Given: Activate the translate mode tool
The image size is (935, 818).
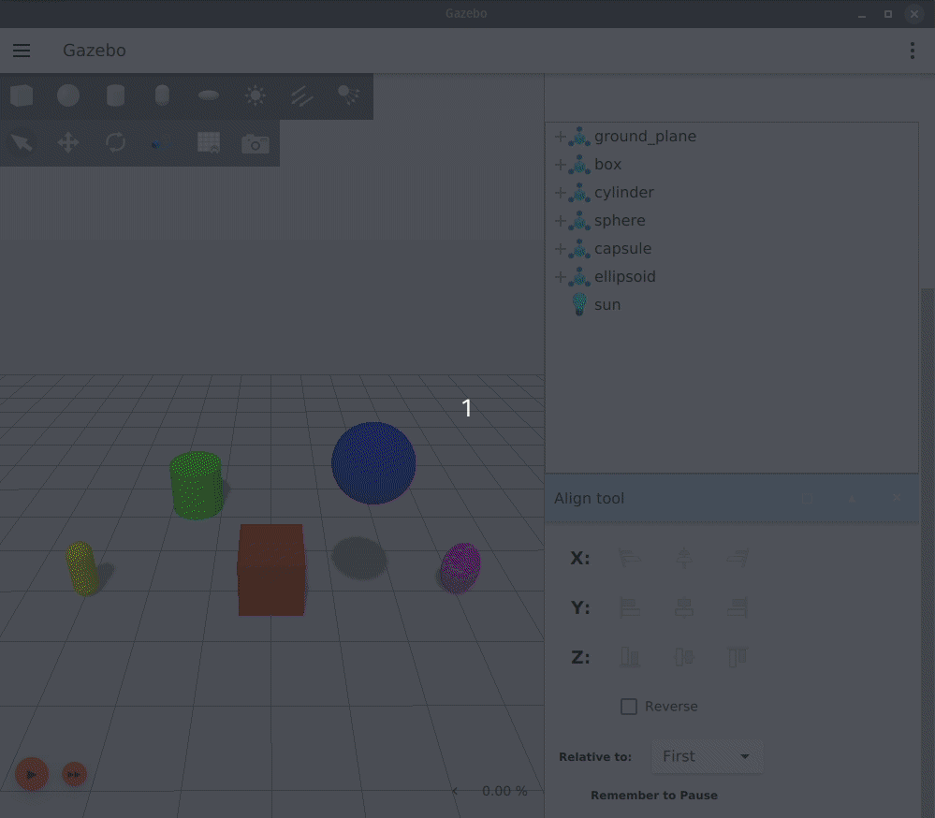Looking at the screenshot, I should (68, 142).
